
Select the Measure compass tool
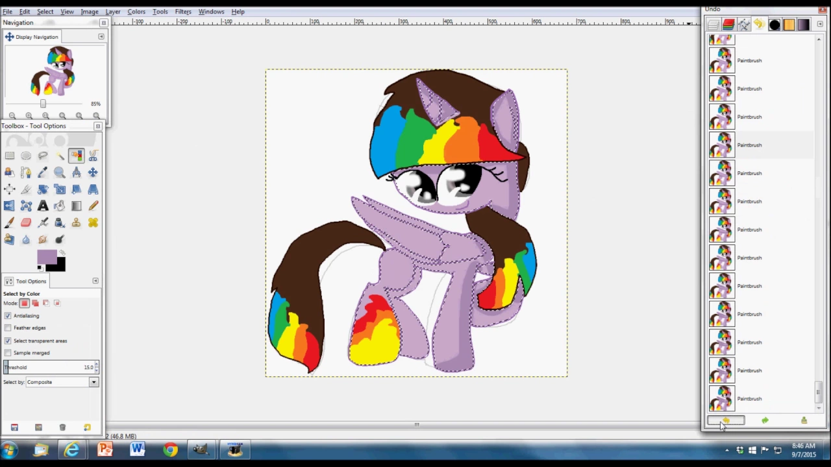coord(76,173)
